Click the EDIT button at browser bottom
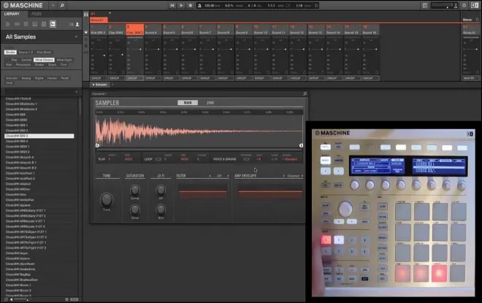The width and height of the screenshot is (482, 303). (x=74, y=299)
